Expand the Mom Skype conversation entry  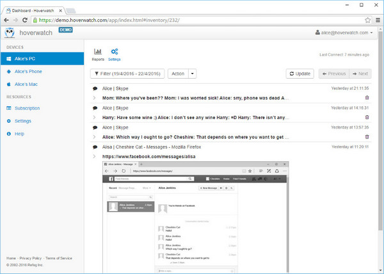94,98
